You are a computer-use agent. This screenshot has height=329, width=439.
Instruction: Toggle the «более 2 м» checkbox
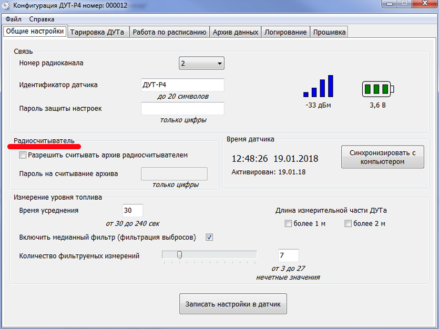tap(348, 223)
